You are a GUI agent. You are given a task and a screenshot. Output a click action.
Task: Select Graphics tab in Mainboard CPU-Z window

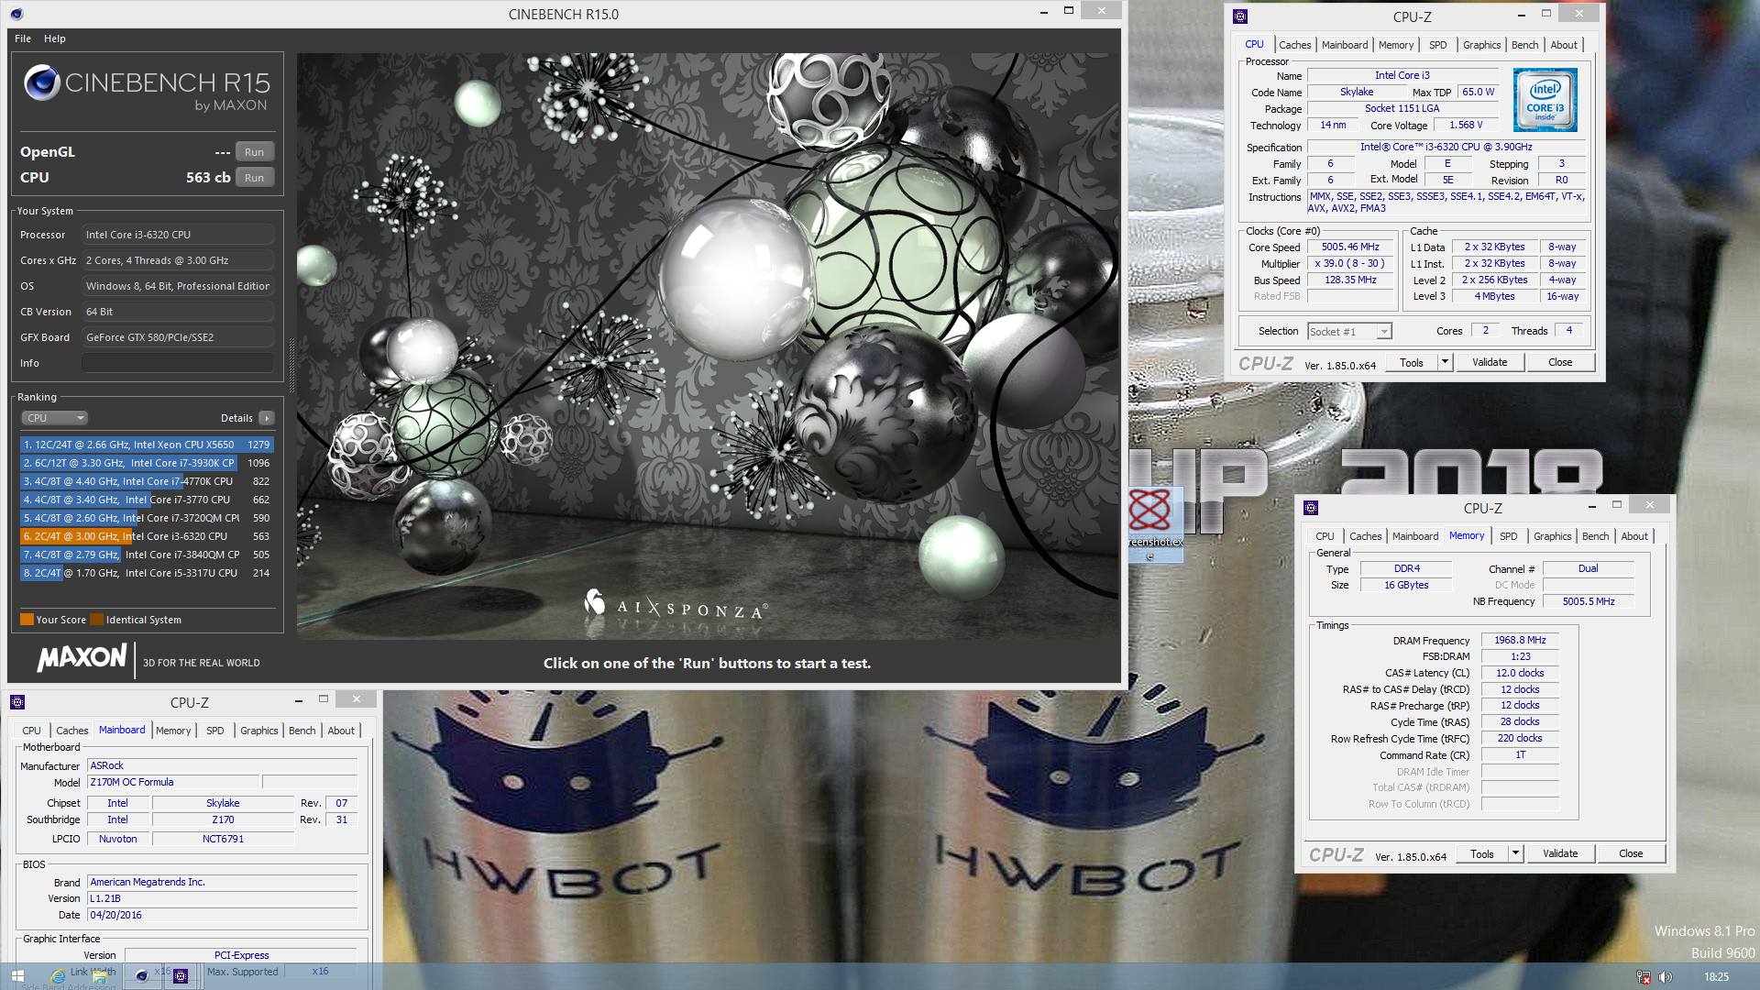(258, 731)
